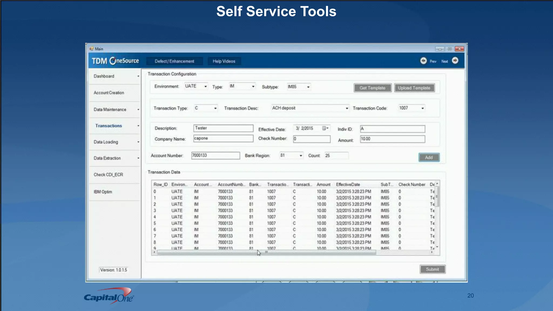The height and width of the screenshot is (311, 553).
Task: Click the Submit button
Action: (432, 269)
